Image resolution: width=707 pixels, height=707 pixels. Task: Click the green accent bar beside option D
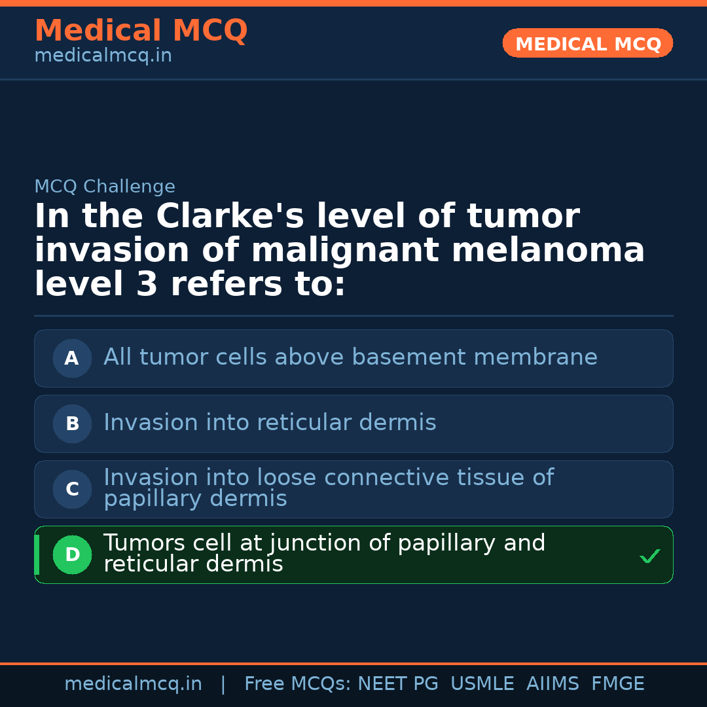(37, 554)
